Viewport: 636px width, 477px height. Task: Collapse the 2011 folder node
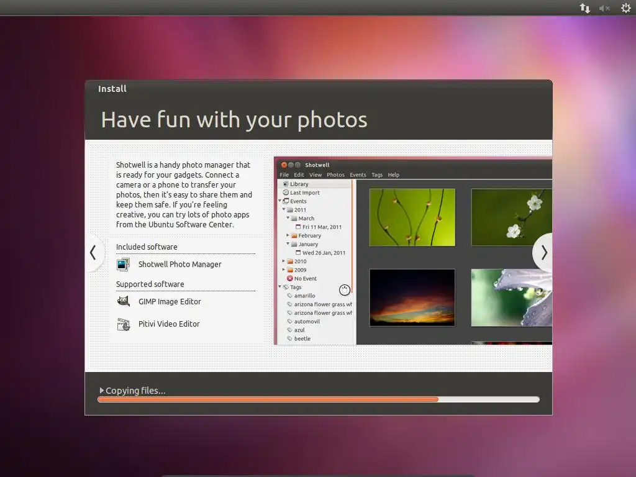coord(283,209)
